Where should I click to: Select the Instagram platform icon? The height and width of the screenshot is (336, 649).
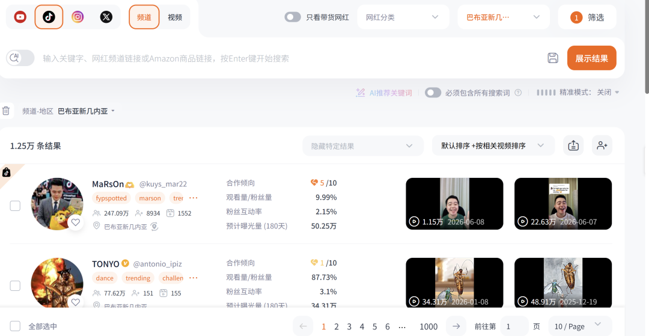pos(78,17)
